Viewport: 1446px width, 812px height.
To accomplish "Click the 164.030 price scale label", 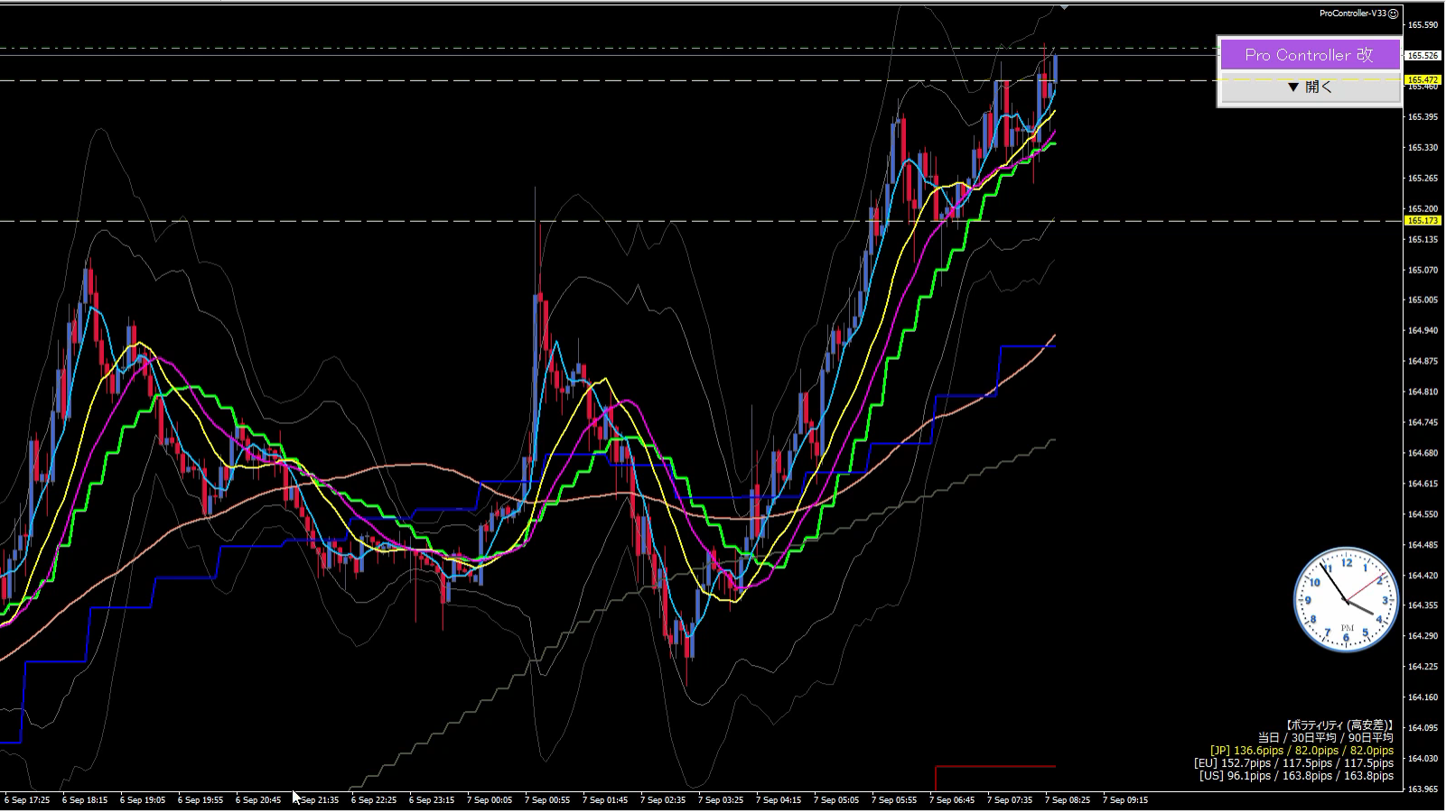I will coord(1423,759).
